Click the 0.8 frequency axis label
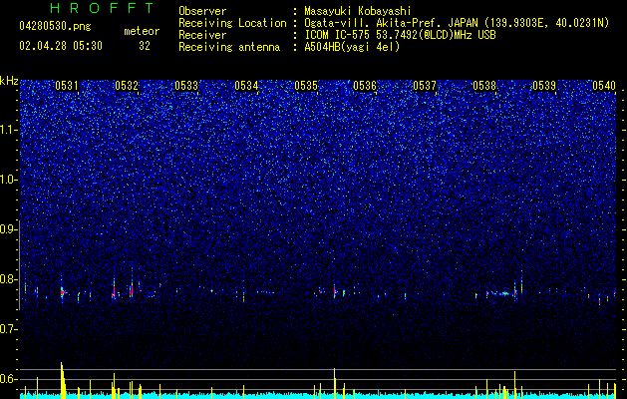The height and width of the screenshot is (399, 627). [9, 279]
